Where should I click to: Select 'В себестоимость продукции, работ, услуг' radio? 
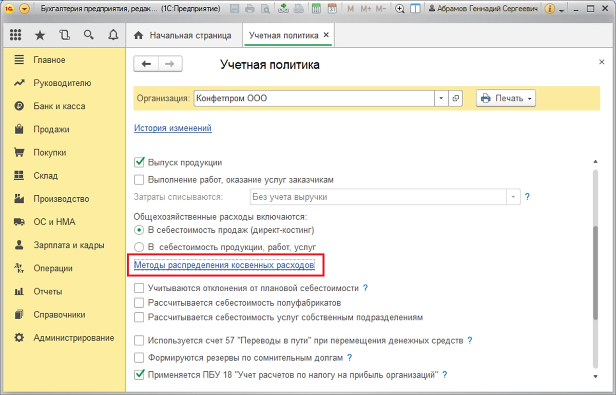[x=139, y=247]
